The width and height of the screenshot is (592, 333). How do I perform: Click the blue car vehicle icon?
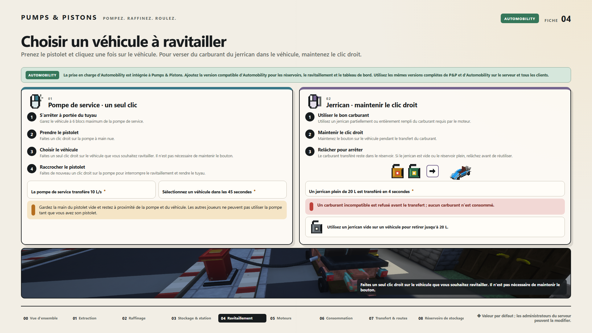(x=461, y=172)
